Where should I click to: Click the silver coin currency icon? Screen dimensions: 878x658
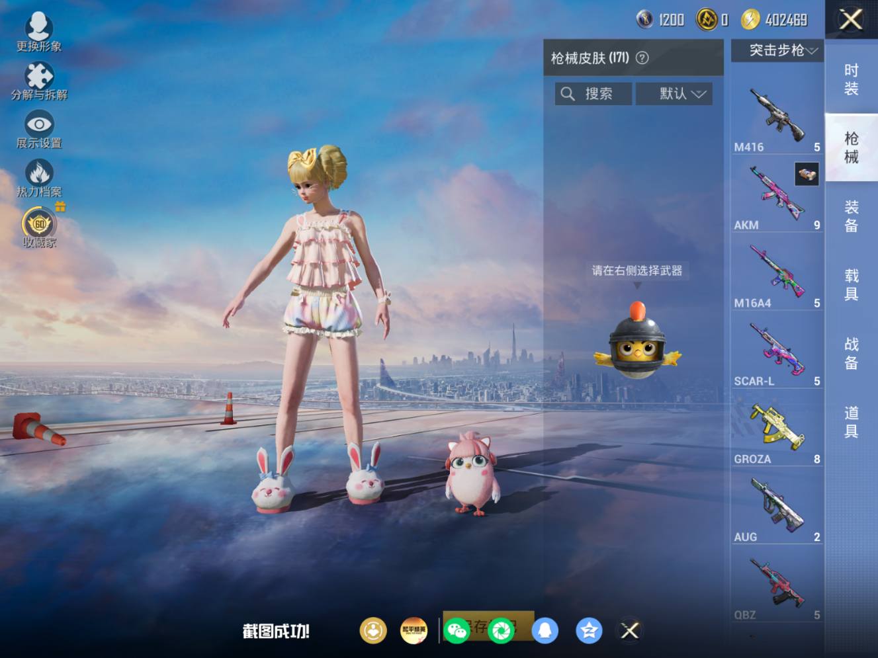pos(644,19)
